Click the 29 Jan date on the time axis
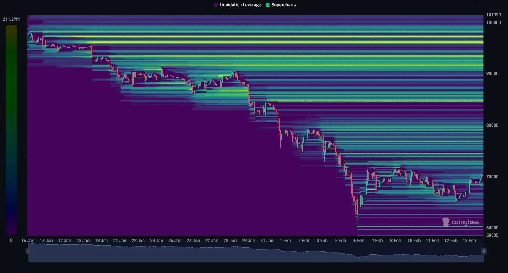The width and height of the screenshot is (508, 273). point(249,241)
